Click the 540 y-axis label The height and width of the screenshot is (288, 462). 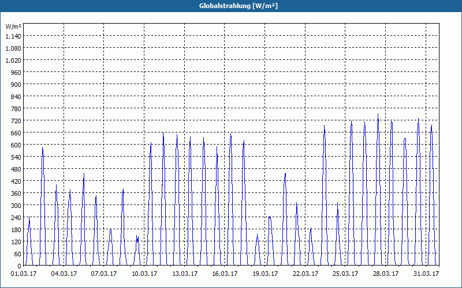click(16, 157)
